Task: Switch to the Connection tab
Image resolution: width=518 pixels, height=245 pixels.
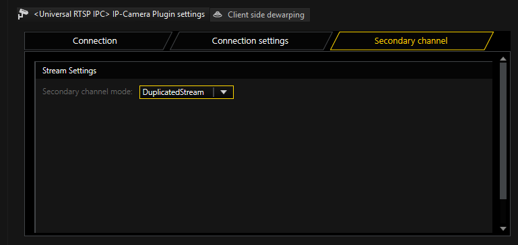Action: (95, 41)
